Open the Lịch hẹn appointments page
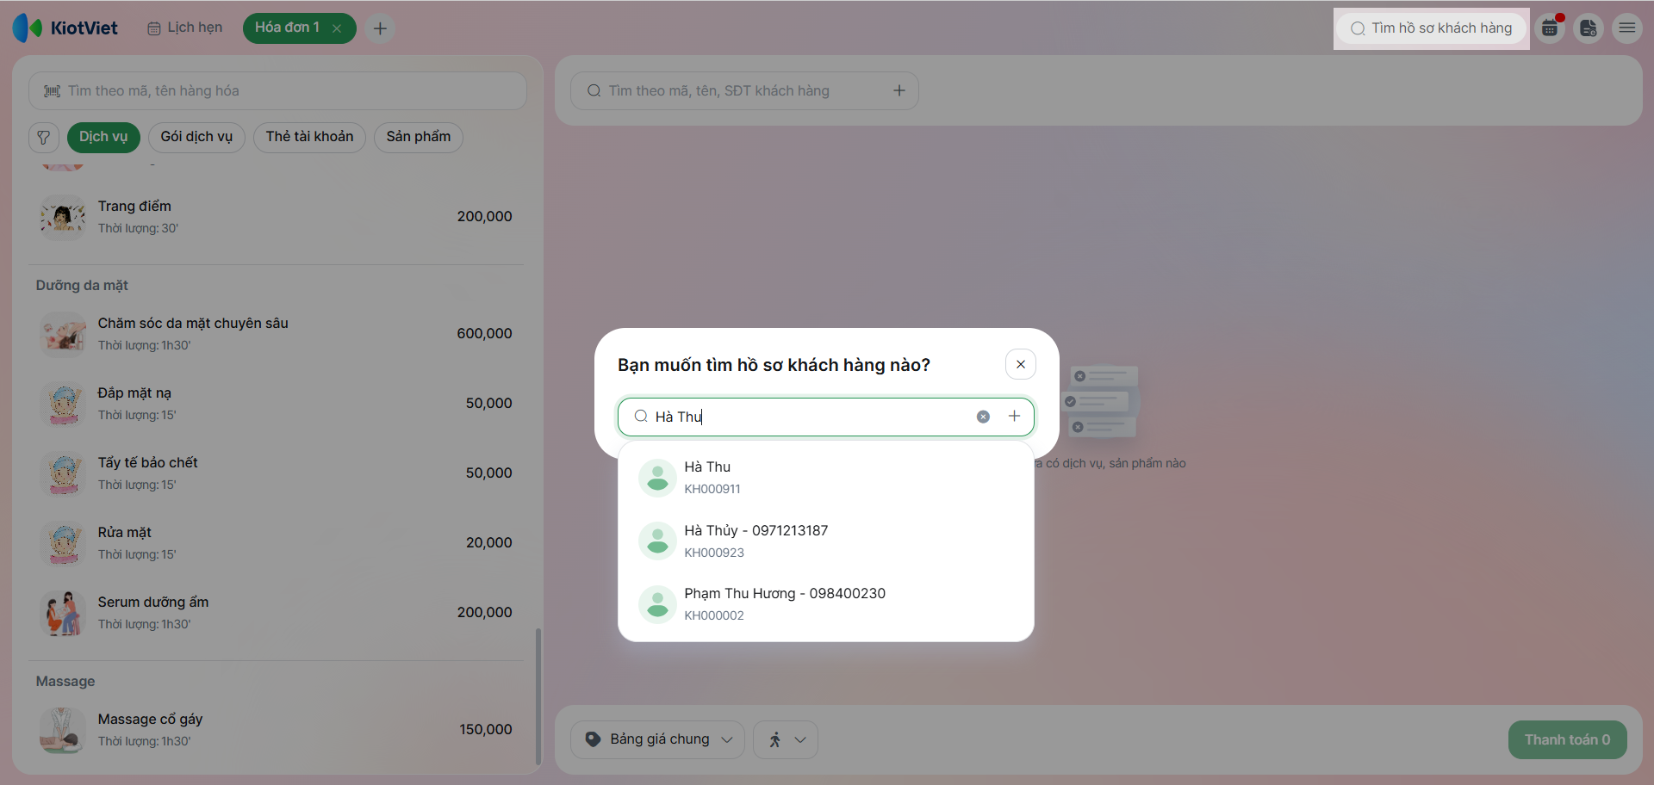This screenshot has height=785, width=1654. coord(185,28)
